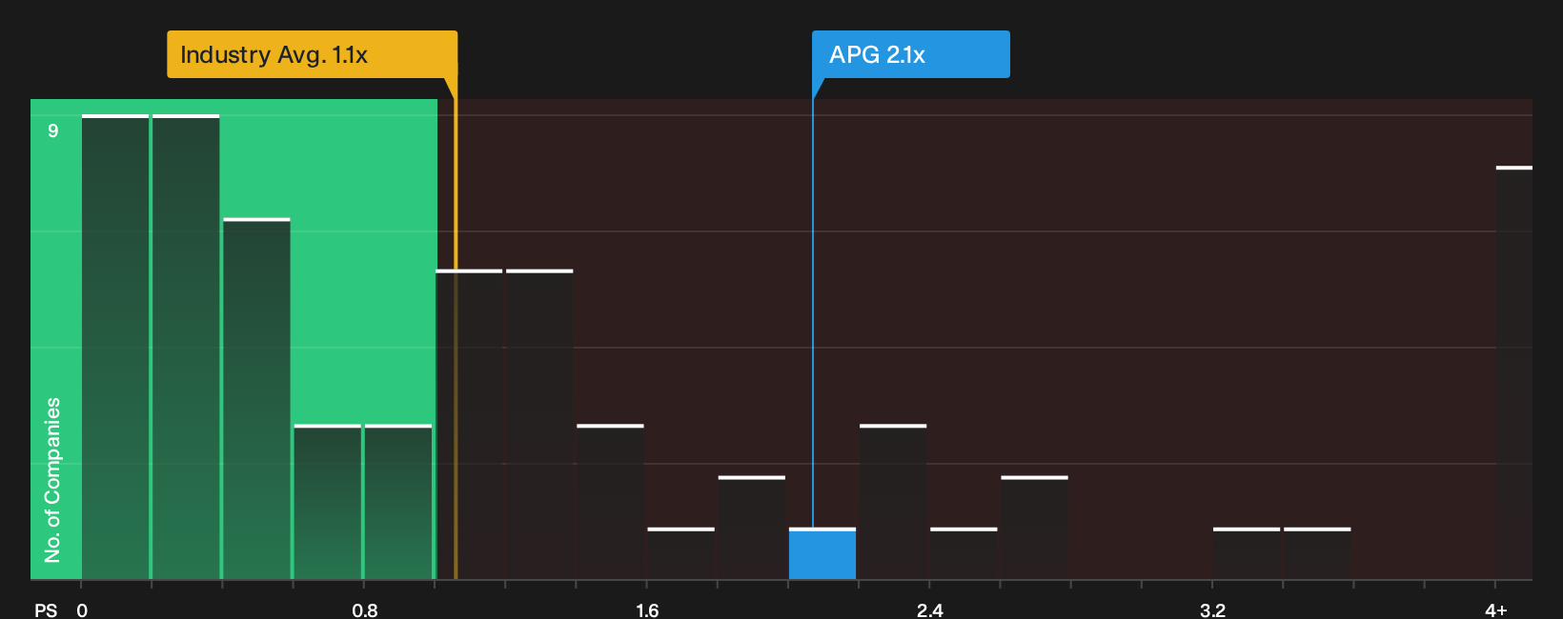
Task: Select the dark bar starting at the 2.4 tick
Action: coord(964,553)
